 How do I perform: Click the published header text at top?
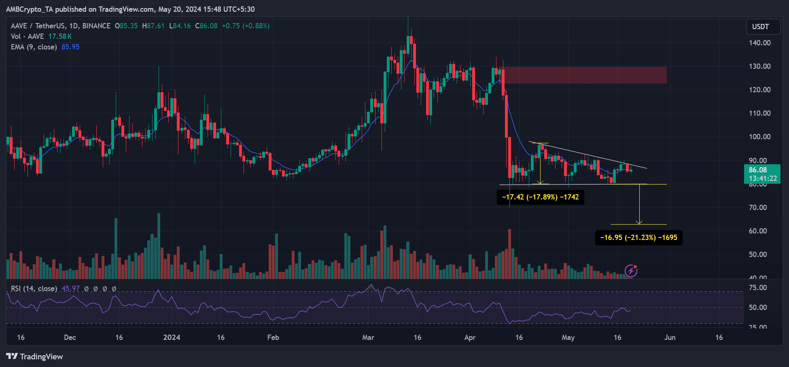130,9
